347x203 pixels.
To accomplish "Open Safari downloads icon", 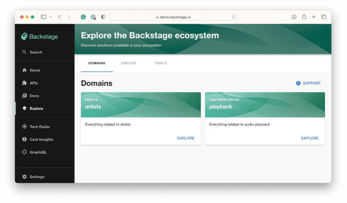I will point(294,17).
